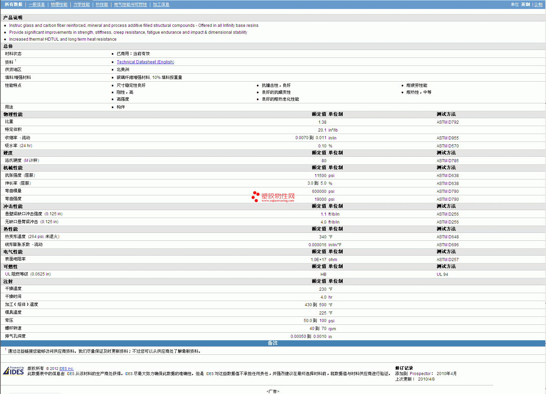Image resolution: width=546 pixels, height=394 pixels.
Task: Open ASTM D785 Rockwell hardness test method
Action: point(447,161)
